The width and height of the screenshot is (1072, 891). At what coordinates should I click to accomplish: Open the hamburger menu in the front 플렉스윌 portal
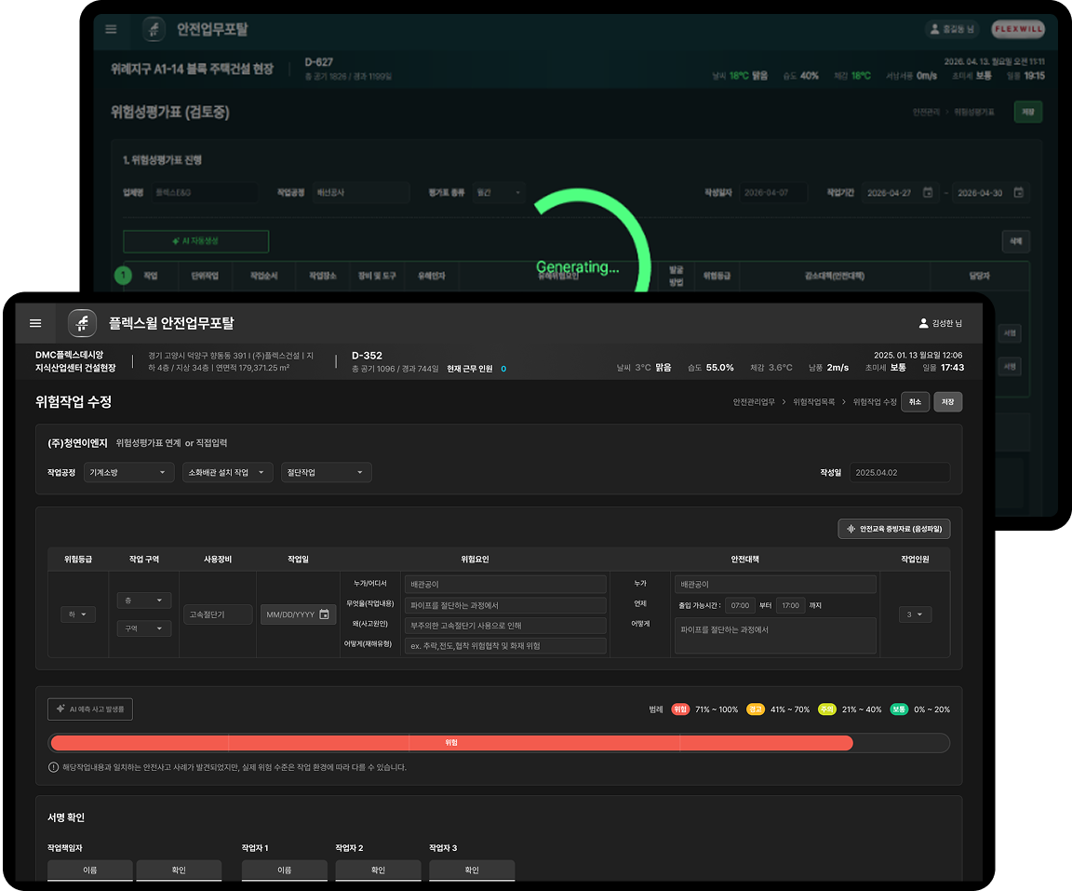(35, 323)
